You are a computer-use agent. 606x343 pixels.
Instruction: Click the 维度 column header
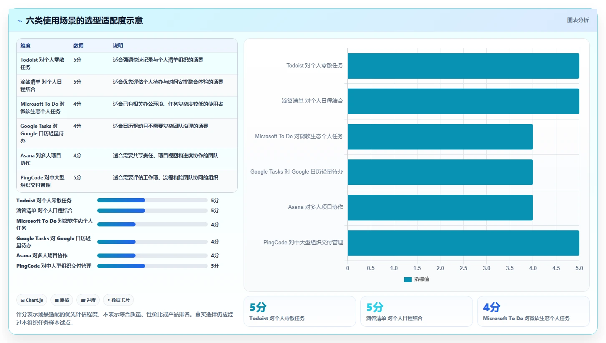point(25,46)
